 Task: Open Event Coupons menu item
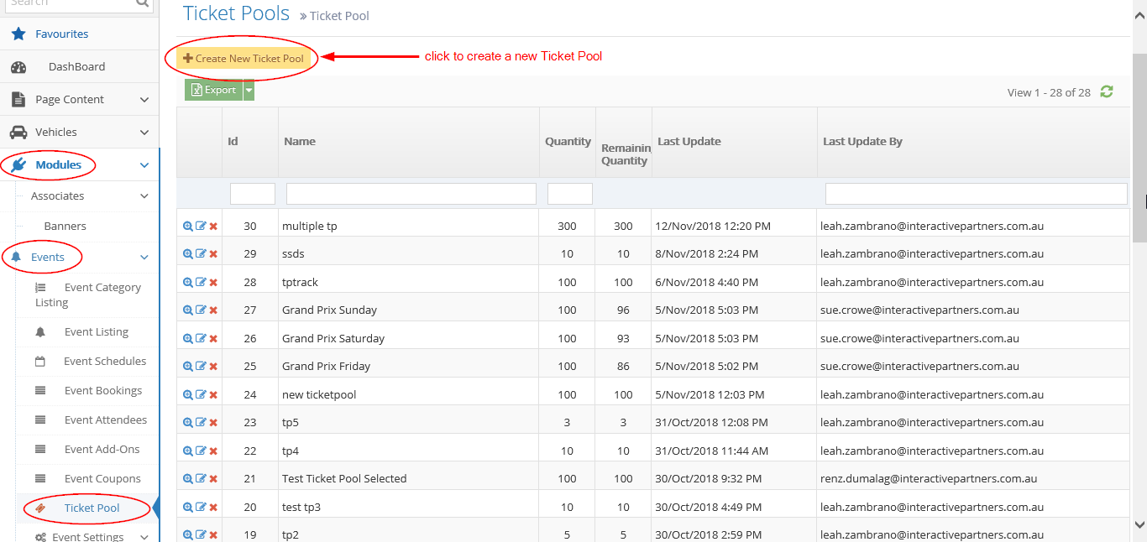tap(102, 479)
